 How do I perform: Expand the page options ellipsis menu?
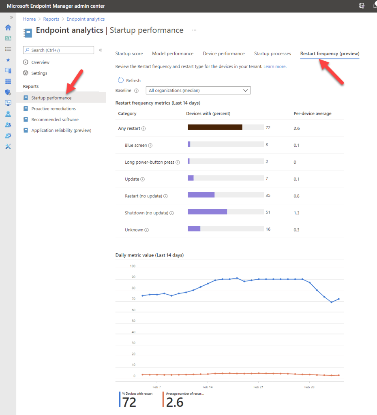(x=194, y=30)
